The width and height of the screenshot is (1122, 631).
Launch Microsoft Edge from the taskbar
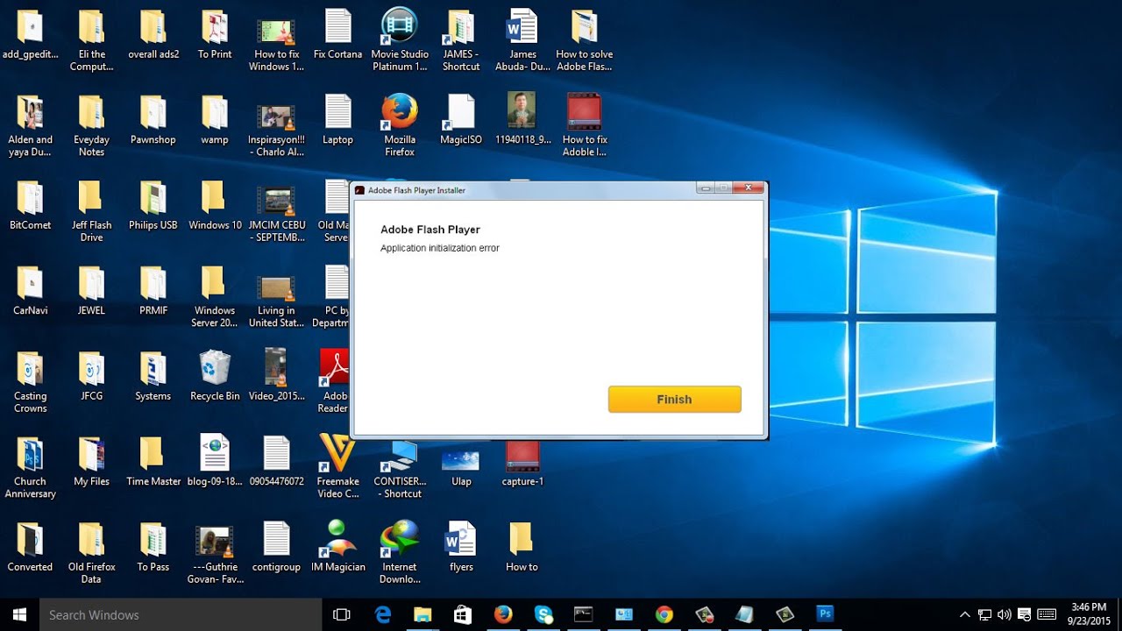(383, 614)
